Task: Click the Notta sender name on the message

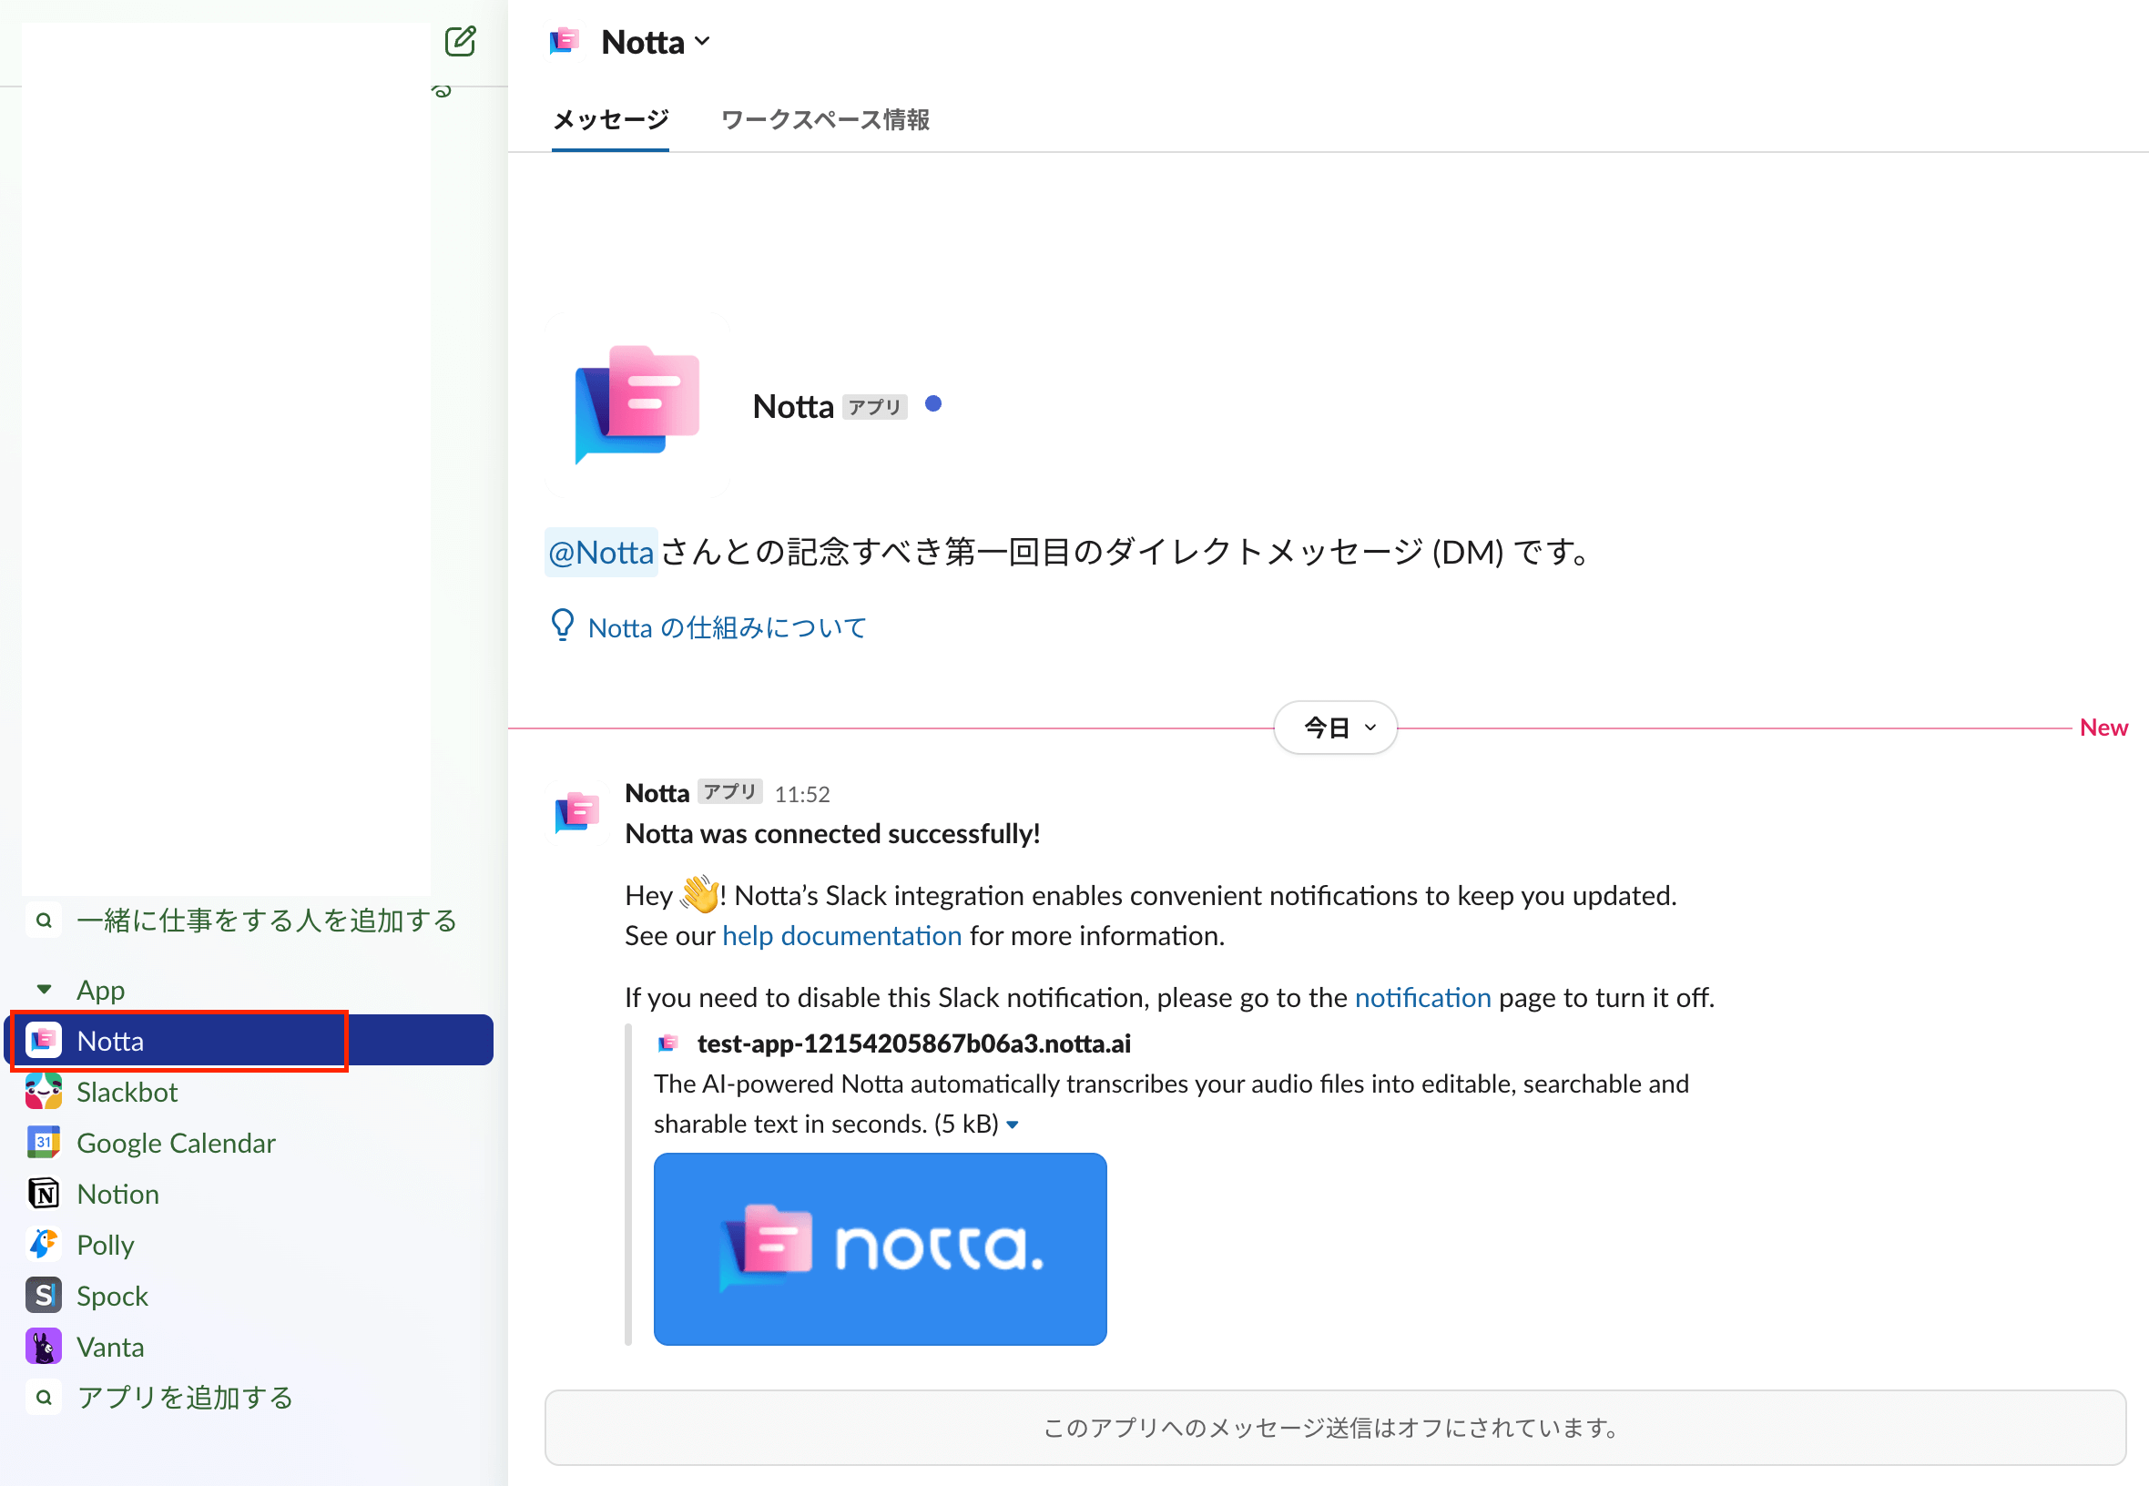Action: point(657,793)
